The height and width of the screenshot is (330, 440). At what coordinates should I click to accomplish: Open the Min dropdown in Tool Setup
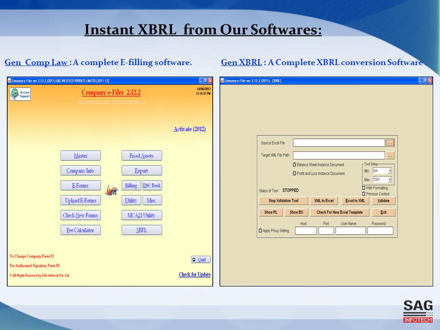point(390,170)
